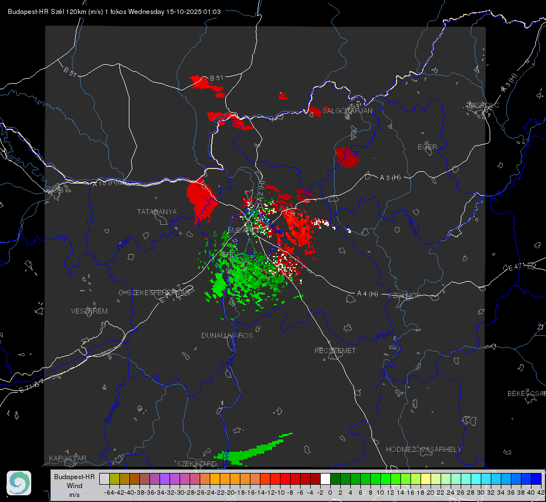The image size is (546, 502).
Task: Select the A 4 (H) road label
Action: (x=368, y=294)
